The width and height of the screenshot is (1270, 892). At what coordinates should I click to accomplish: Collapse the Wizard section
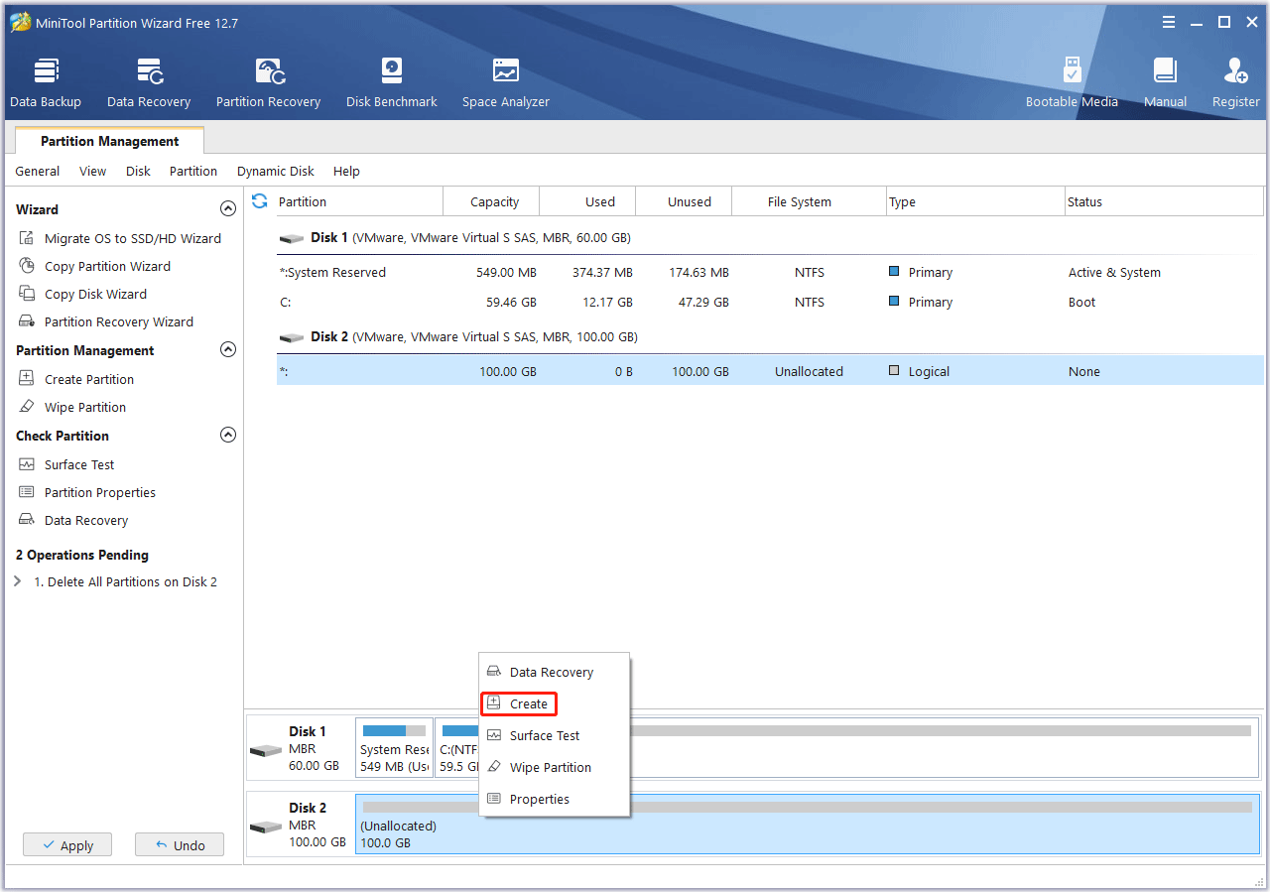pos(228,209)
